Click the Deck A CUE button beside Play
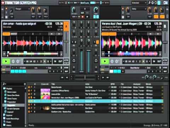The width and height of the screenshot is (170, 128). point(13,62)
